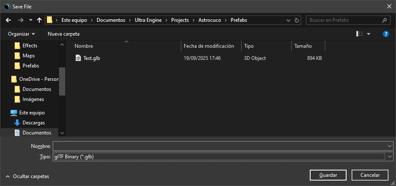Close the Save File dialog

(x=389, y=7)
